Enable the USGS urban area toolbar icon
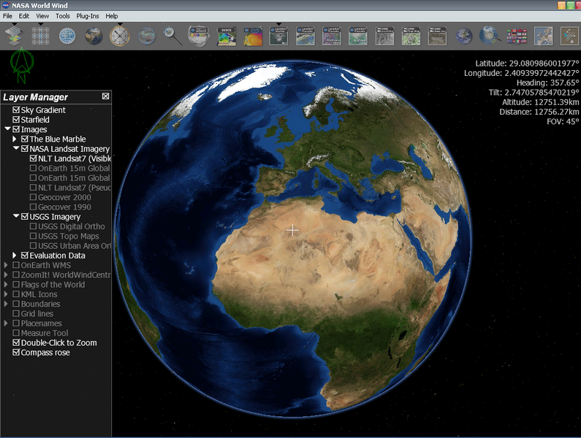Screen dimensions: 581x438 coord(437,36)
